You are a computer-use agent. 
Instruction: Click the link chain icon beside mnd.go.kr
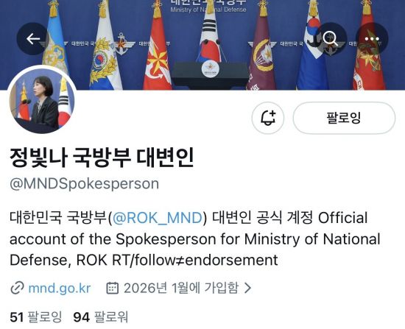coord(18,288)
